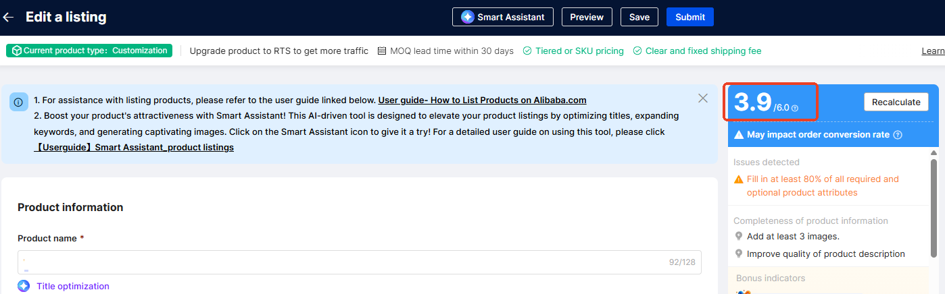Click the Clear and fixed shipping fee checkmark

637,51
